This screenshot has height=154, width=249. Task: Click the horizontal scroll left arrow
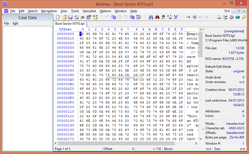pyautogui.click(x=56, y=143)
